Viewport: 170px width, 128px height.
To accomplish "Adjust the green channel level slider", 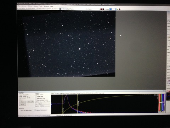I will (x=161, y=102).
